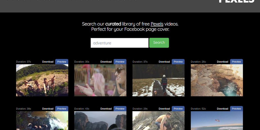Preview the 38s waterfall video

[x=62, y=109]
